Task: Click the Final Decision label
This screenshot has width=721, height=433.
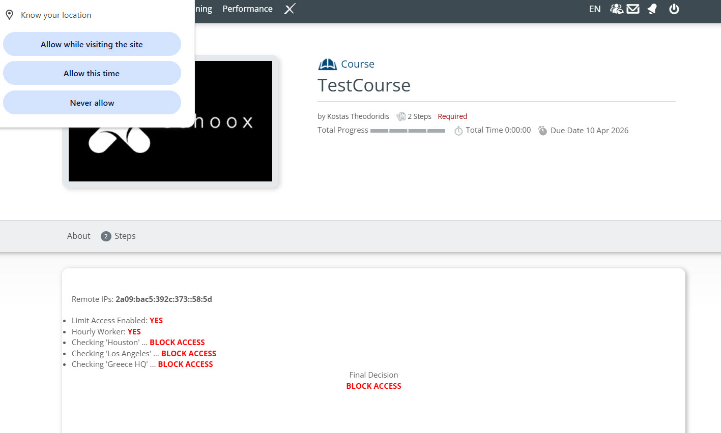Action: pyautogui.click(x=373, y=375)
